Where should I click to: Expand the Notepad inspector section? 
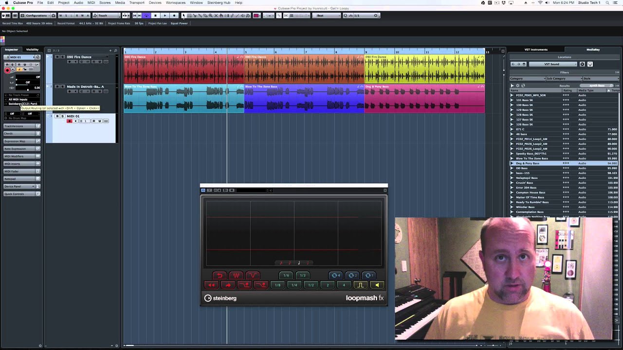coord(22,178)
